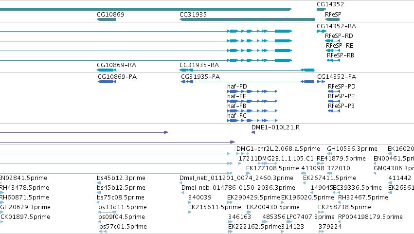Select the CG14352-RA transcript label
414x234 pixels.
point(336,26)
